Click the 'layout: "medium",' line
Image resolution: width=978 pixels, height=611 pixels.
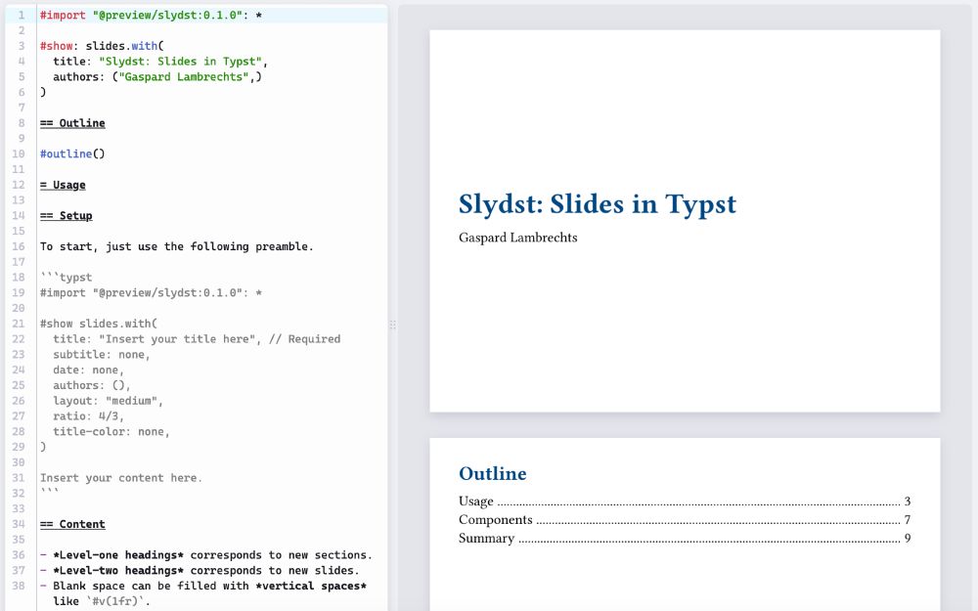click(x=108, y=401)
